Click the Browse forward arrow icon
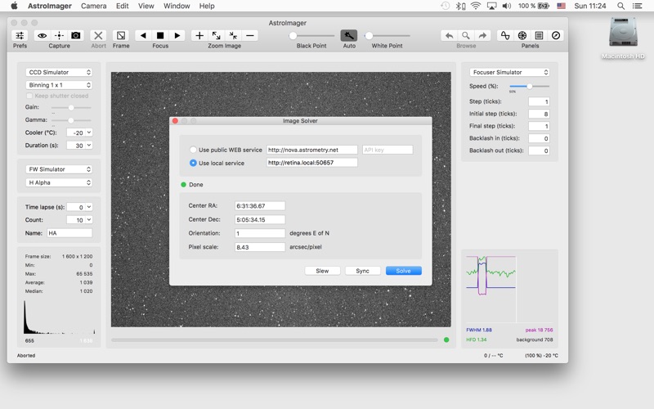The image size is (654, 409). (x=482, y=35)
